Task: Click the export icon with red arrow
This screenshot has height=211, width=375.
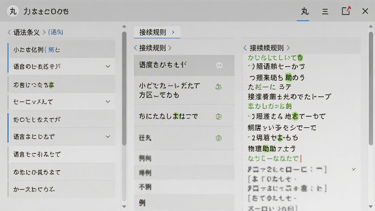Action: click(x=346, y=11)
